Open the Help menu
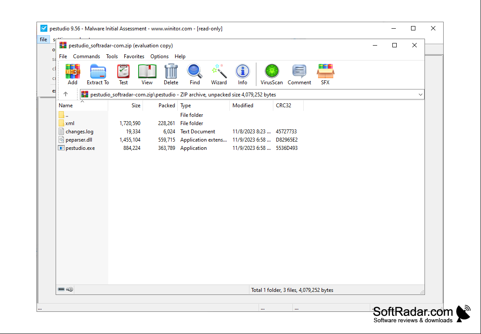The width and height of the screenshot is (481, 334). point(180,56)
